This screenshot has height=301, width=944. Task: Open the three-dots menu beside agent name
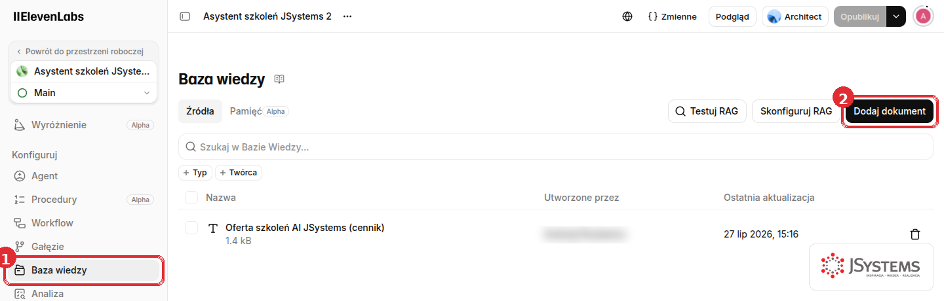(347, 16)
